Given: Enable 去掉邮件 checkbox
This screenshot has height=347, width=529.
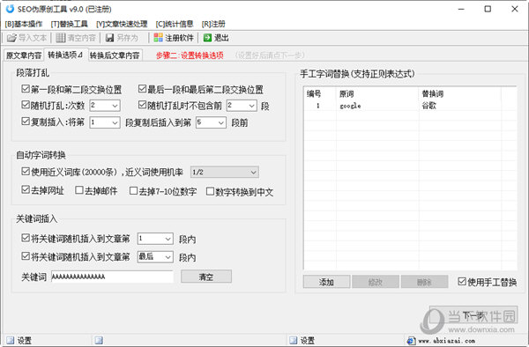Looking at the screenshot, I should [79, 190].
